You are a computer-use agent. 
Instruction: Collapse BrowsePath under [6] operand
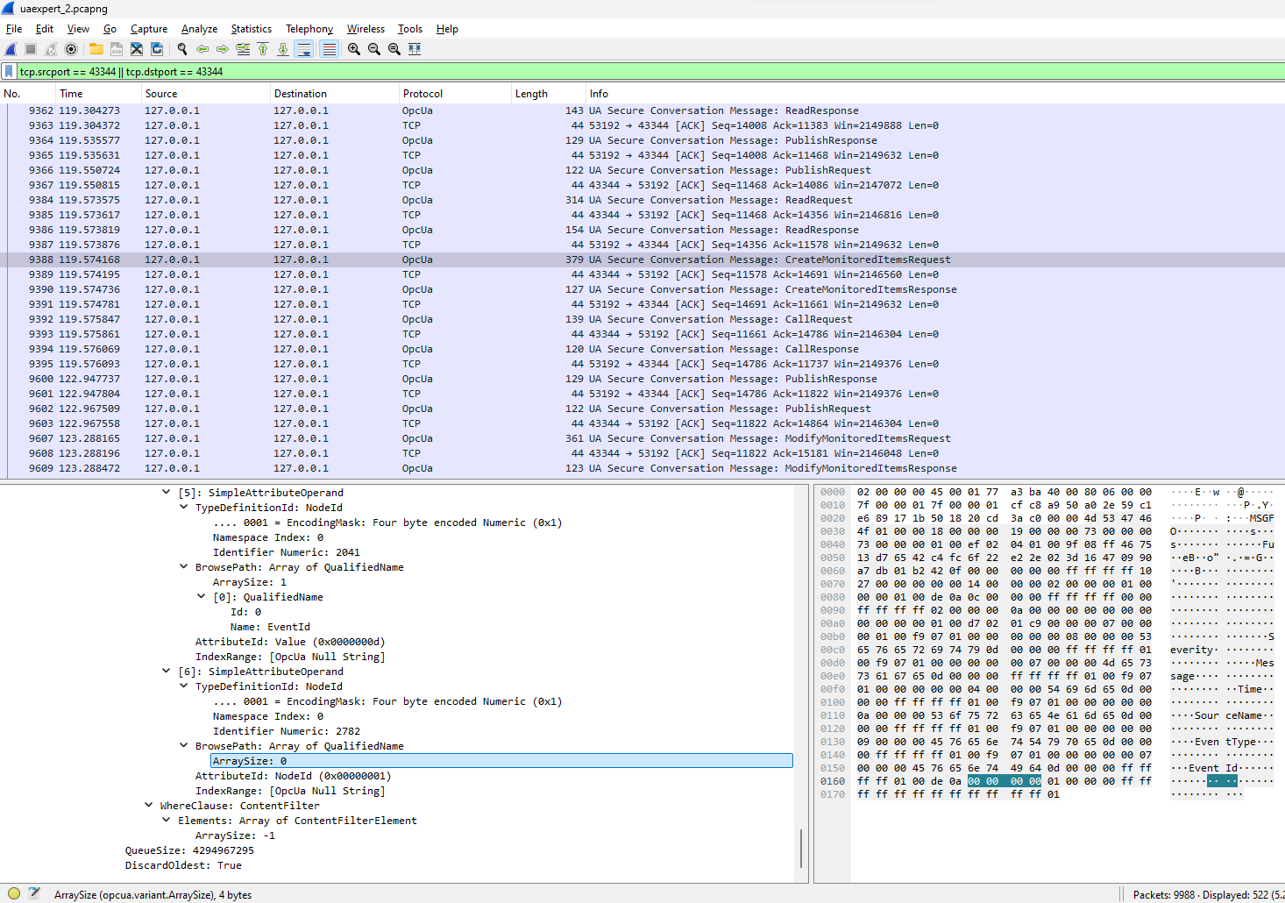(184, 746)
